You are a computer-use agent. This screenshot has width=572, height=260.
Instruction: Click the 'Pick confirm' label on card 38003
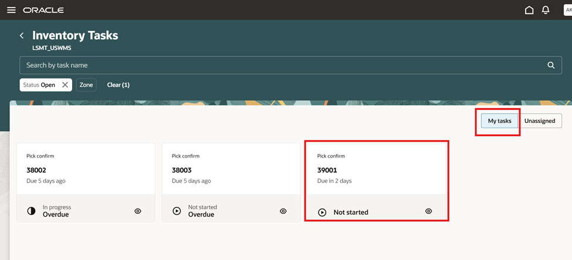pos(186,156)
